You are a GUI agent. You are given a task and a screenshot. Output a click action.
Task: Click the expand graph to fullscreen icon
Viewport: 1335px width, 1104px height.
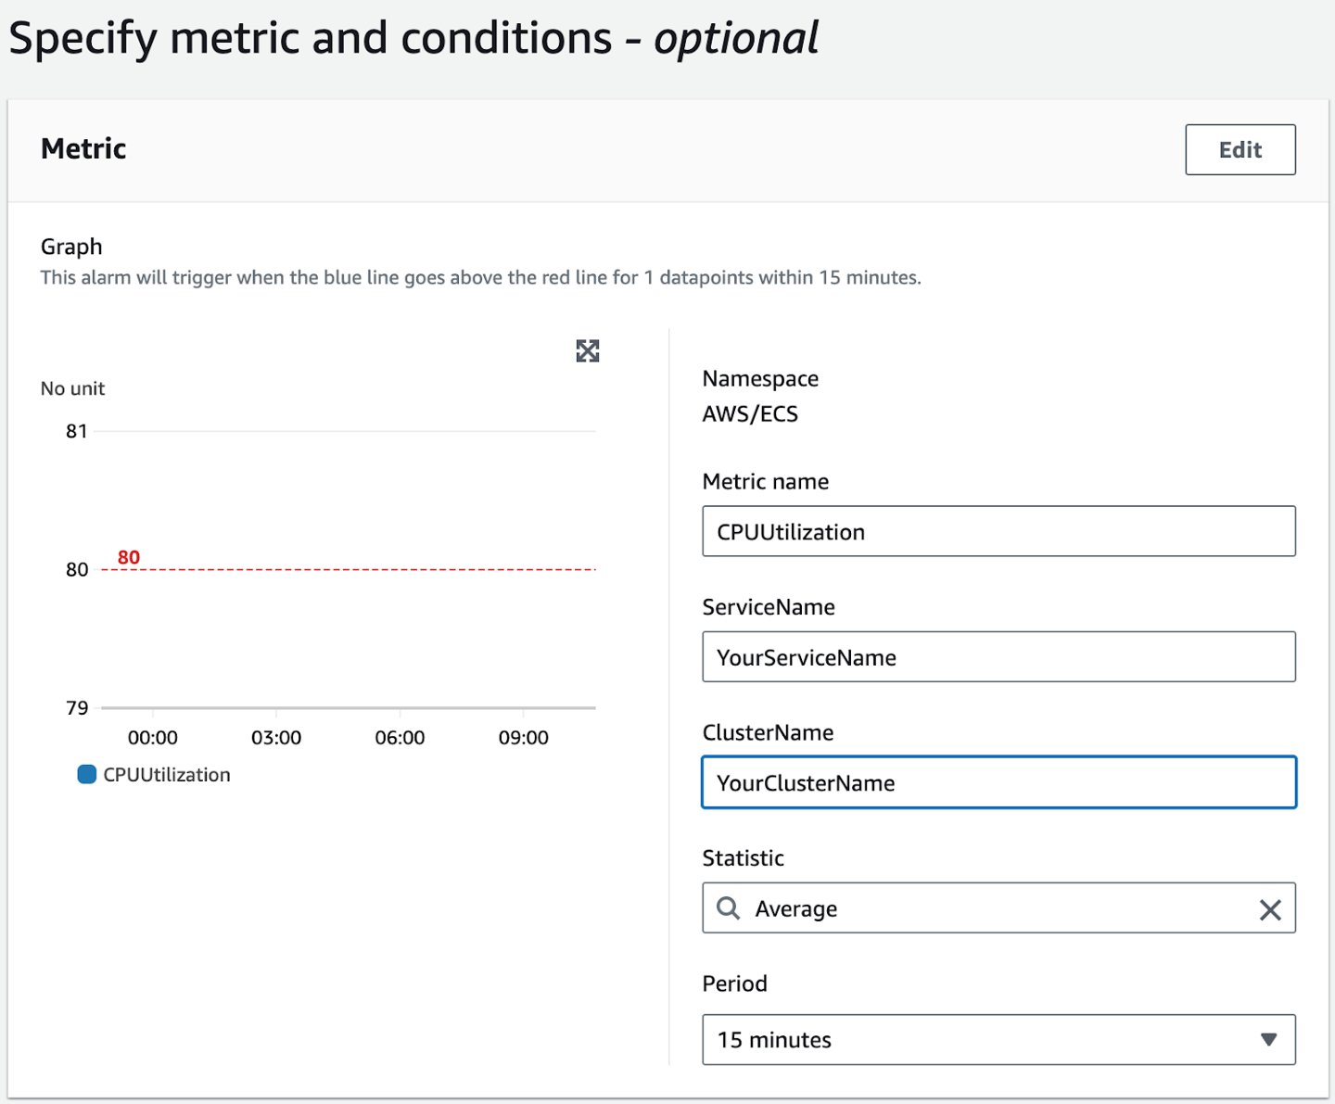click(x=587, y=351)
